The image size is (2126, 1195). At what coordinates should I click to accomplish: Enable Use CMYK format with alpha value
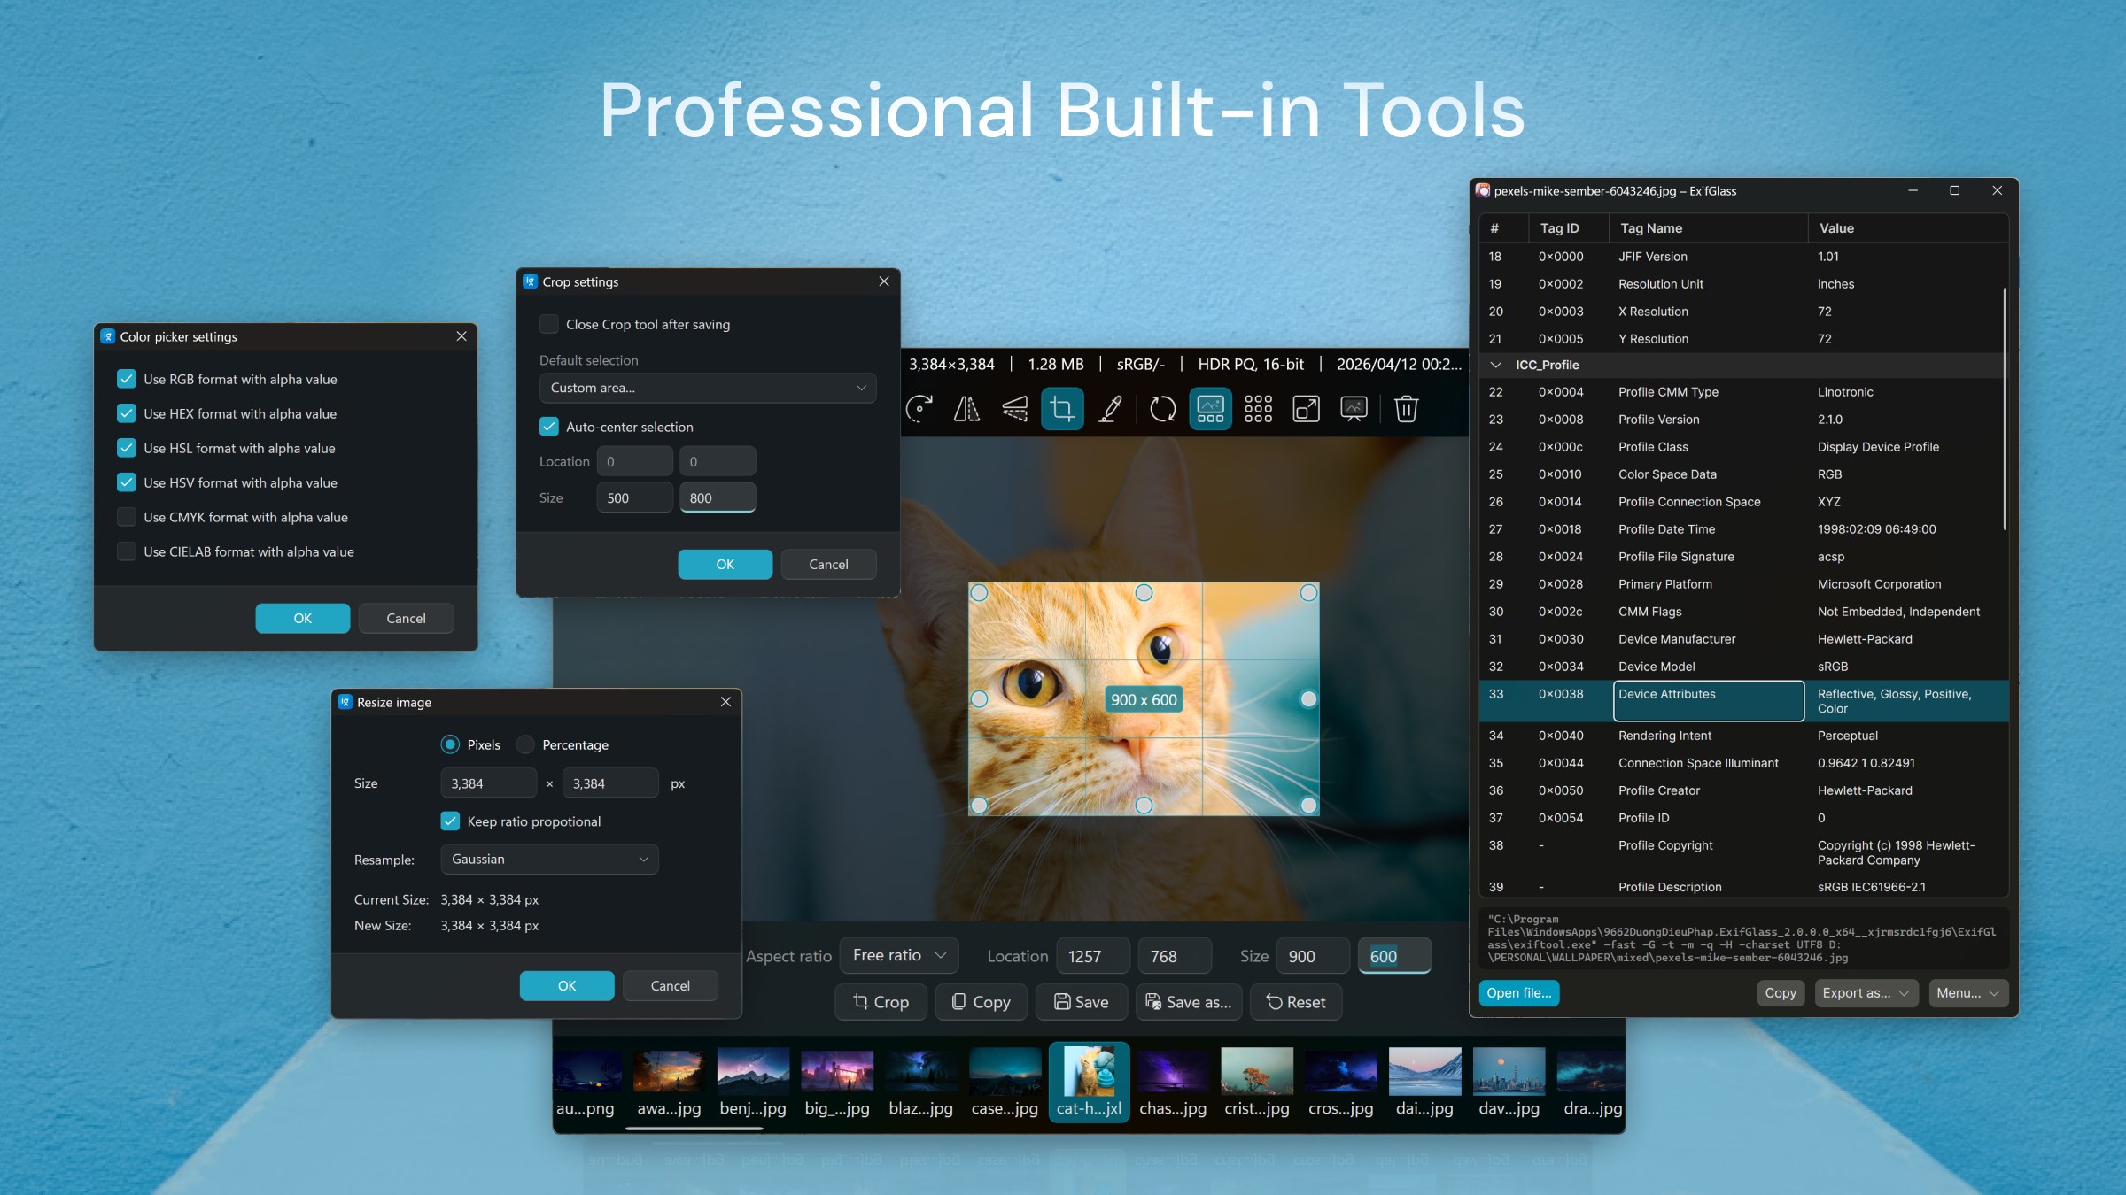point(127,517)
